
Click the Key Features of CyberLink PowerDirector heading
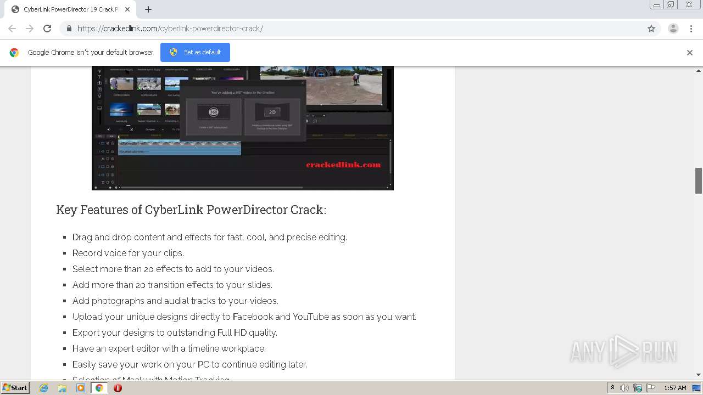(x=191, y=210)
